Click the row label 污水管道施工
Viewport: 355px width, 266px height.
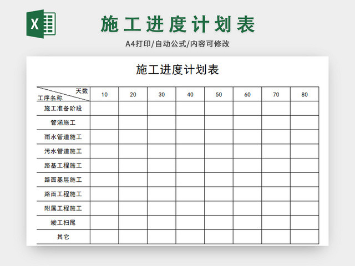pos(63,151)
